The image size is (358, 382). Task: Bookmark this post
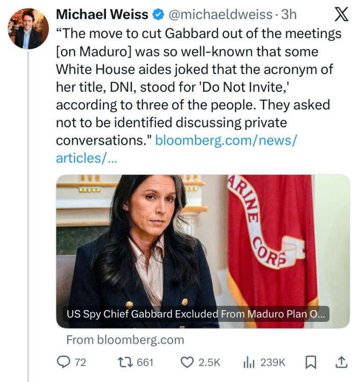point(310,362)
